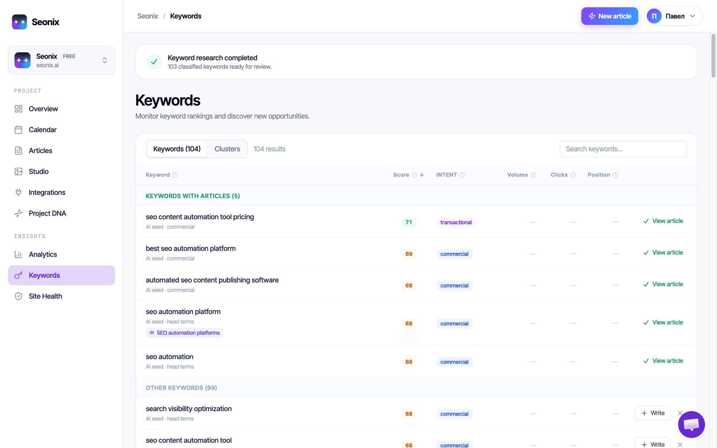Click the FREE plan badge
The image size is (717, 448).
click(x=69, y=56)
